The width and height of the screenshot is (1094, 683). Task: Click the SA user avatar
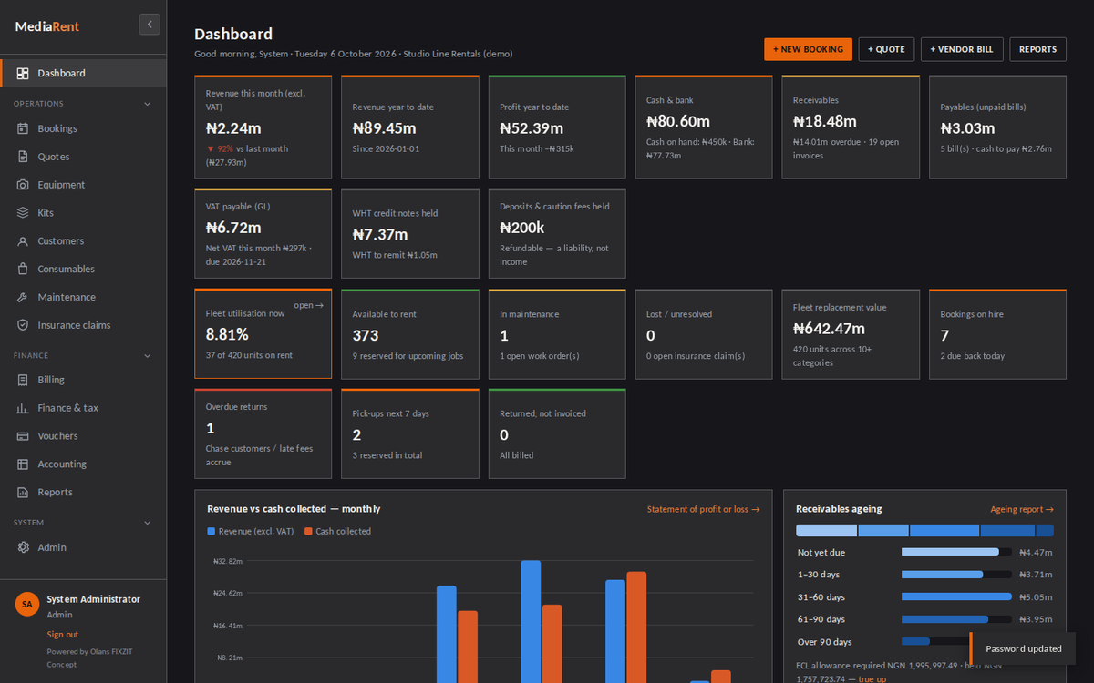27,604
